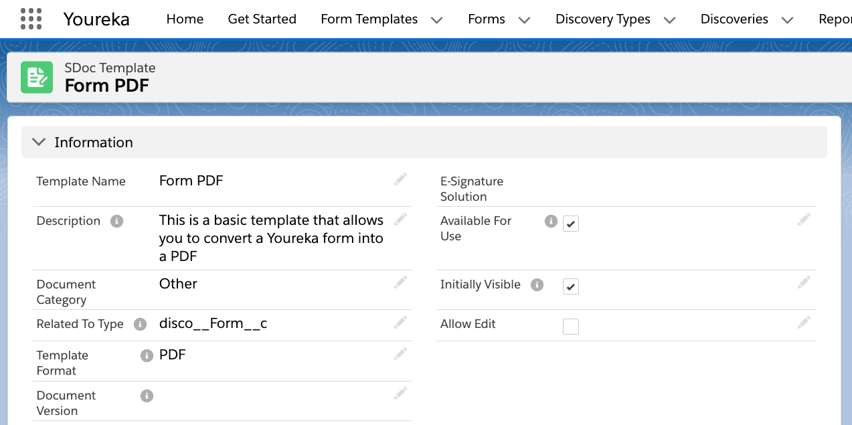The image size is (852, 425).
Task: Click the description text about Youreka form
Action: tap(272, 238)
